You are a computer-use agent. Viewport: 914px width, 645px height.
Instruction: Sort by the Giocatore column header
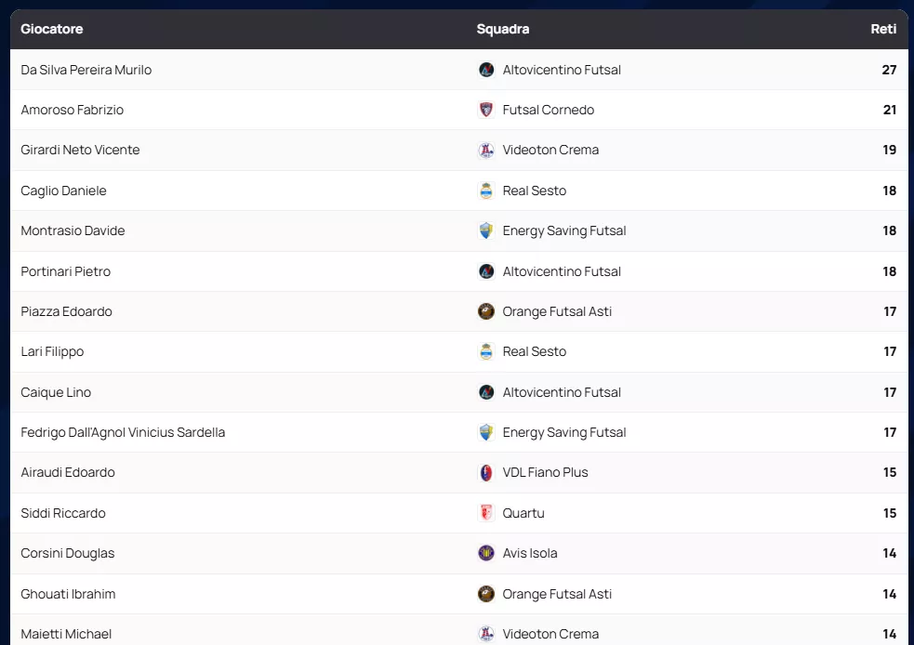(x=52, y=29)
